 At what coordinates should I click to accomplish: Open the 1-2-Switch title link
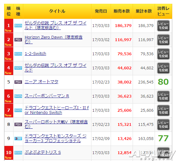pos(35,54)
